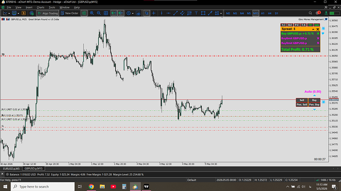
Task: Switch to M2 timeframe
Action: point(228,13)
